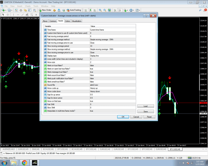Click the OK button
The height and width of the screenshot is (166, 208).
pos(123,117)
